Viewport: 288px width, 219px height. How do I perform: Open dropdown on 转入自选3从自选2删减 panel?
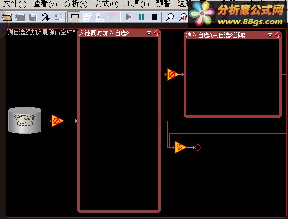pos(270,35)
